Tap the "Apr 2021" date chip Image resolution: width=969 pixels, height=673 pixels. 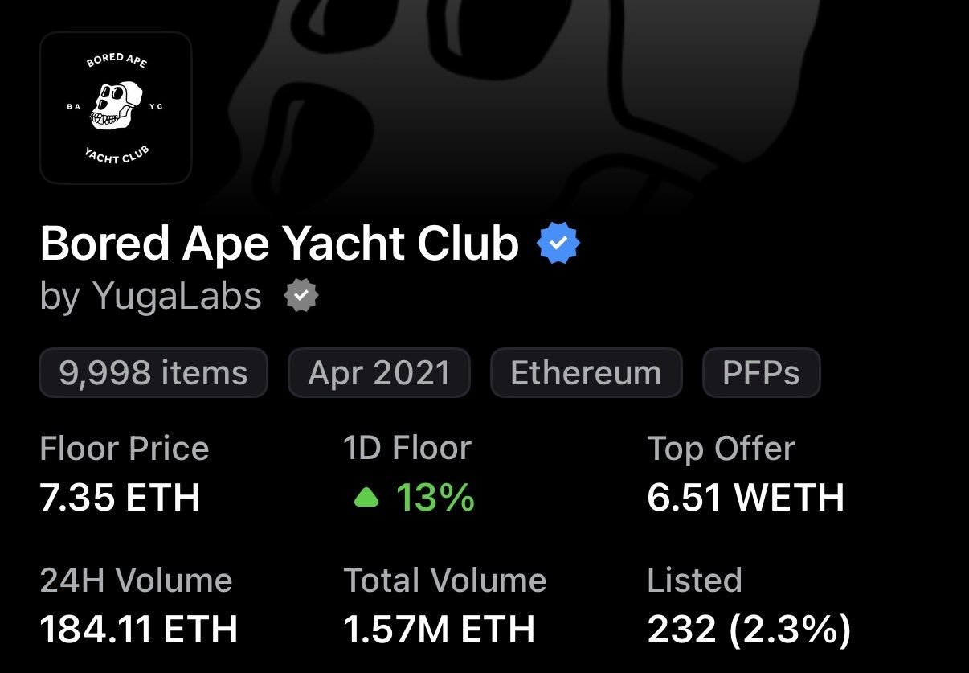point(378,373)
